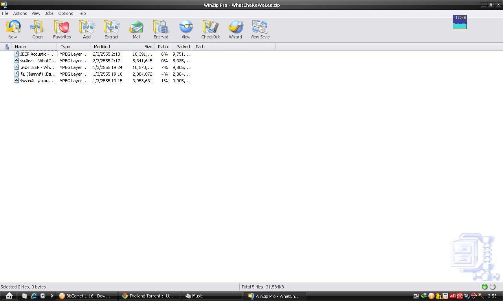This screenshot has width=503, height=301.
Task: Start the WinZip Wizard icon
Action: 235,29
